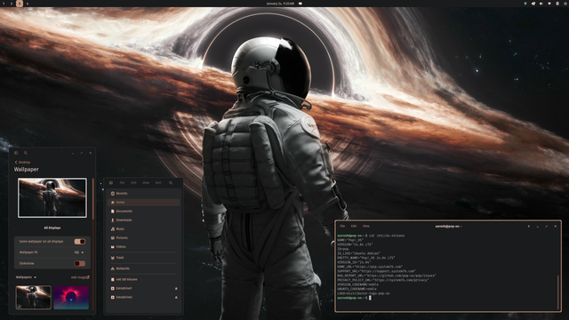Switch to workspace 1 in top panel
The width and height of the screenshot is (569, 320).
click(x=4, y=4)
